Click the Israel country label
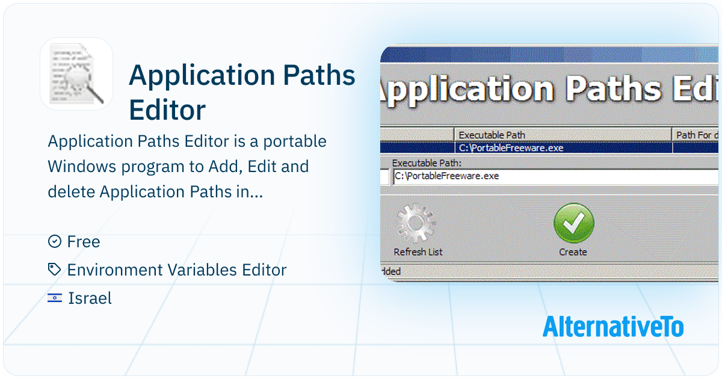Image resolution: width=722 pixels, height=379 pixels. (90, 298)
